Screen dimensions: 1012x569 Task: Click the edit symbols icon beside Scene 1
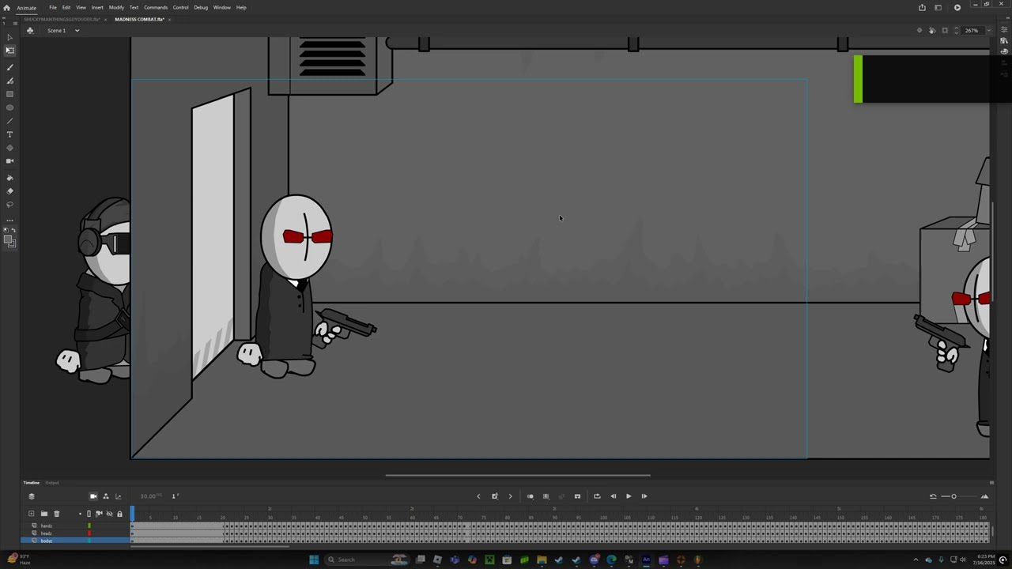coord(30,31)
